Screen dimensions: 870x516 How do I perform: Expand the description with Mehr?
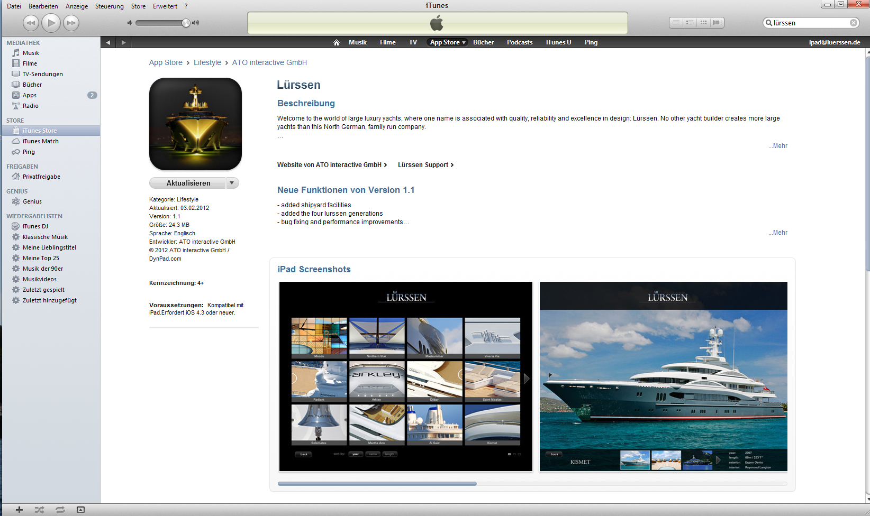[778, 146]
